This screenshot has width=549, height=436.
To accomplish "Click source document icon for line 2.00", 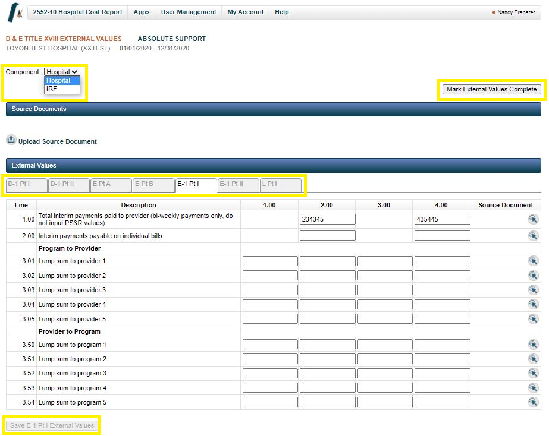I will click(x=533, y=236).
